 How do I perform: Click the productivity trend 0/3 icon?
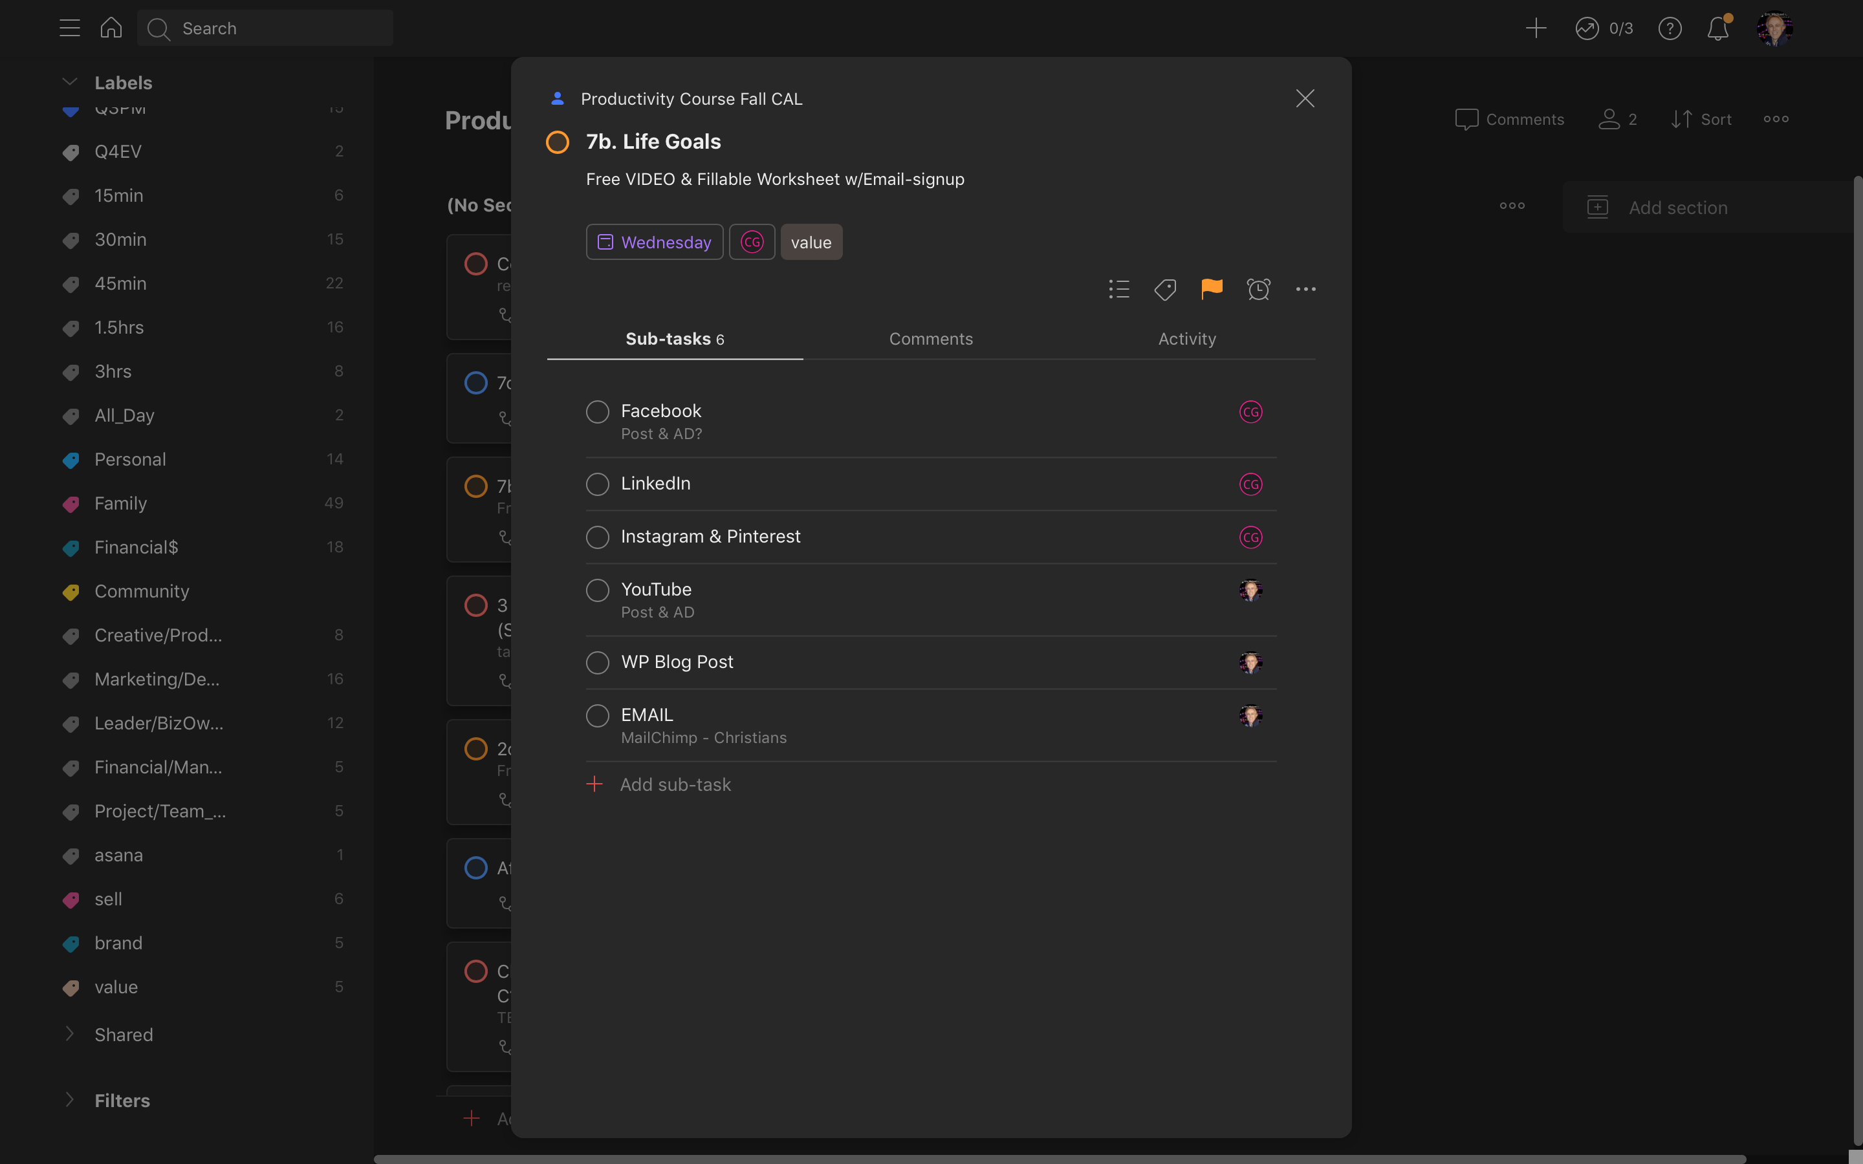(x=1587, y=28)
